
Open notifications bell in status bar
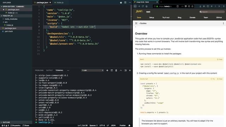pos(129,126)
